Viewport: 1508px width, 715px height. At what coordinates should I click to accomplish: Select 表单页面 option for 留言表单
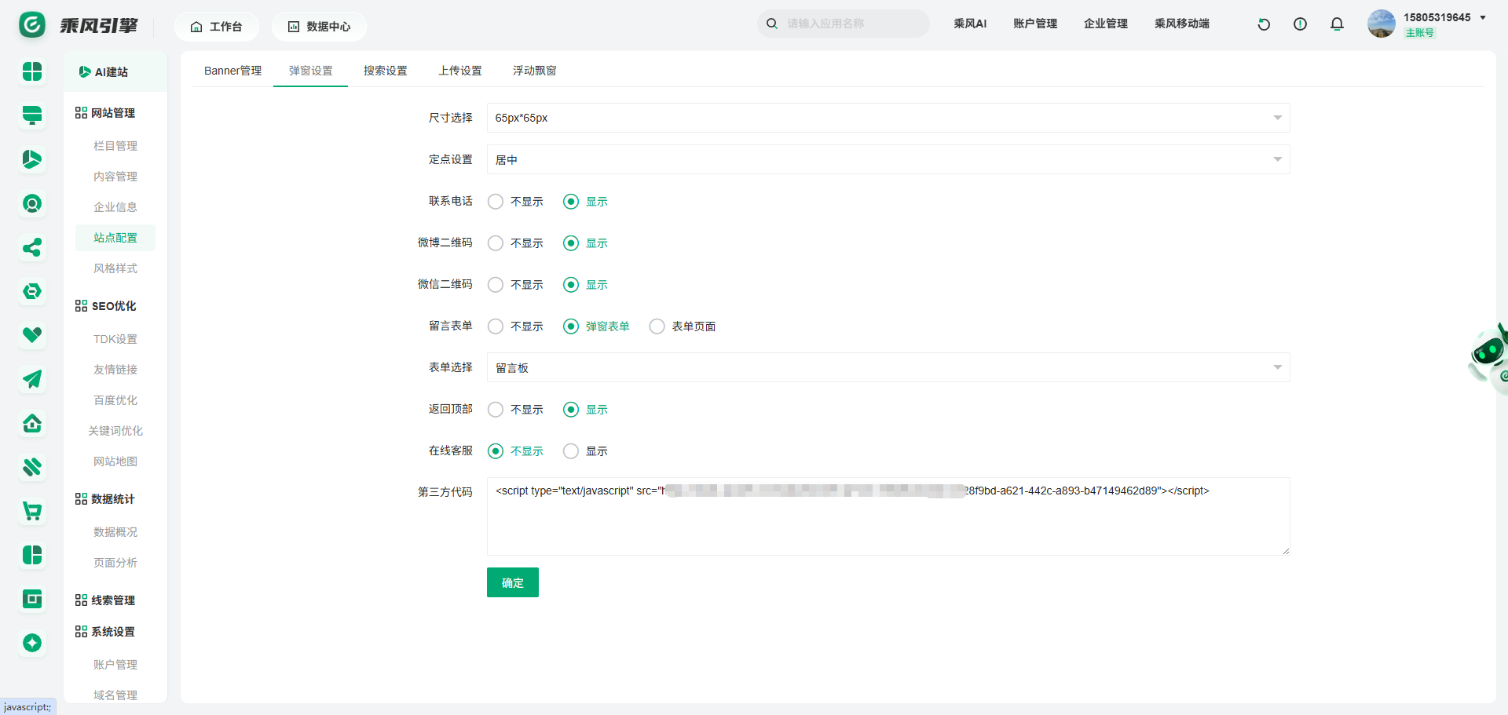(657, 326)
